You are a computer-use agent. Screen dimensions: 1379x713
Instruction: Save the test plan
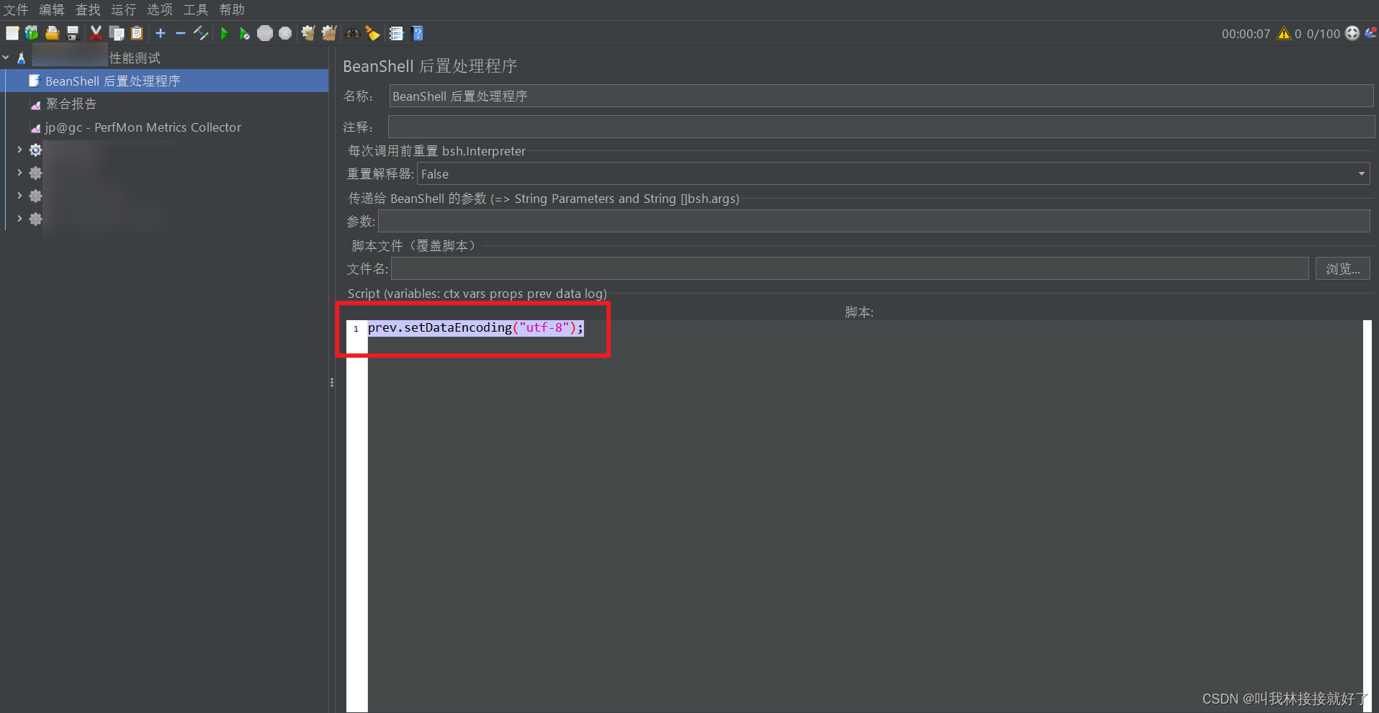pyautogui.click(x=73, y=33)
